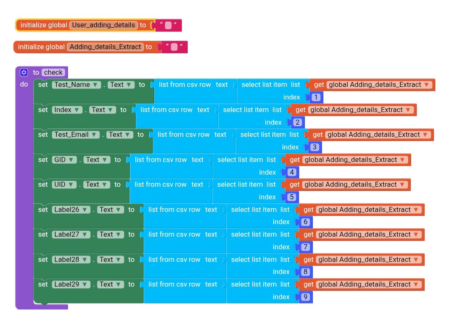
Task: Click the index number block with value 9
Action: [305, 297]
